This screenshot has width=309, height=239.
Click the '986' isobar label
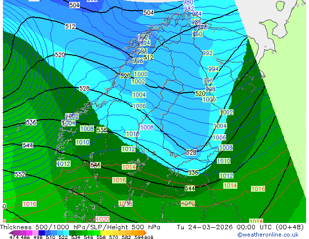tap(196, 21)
